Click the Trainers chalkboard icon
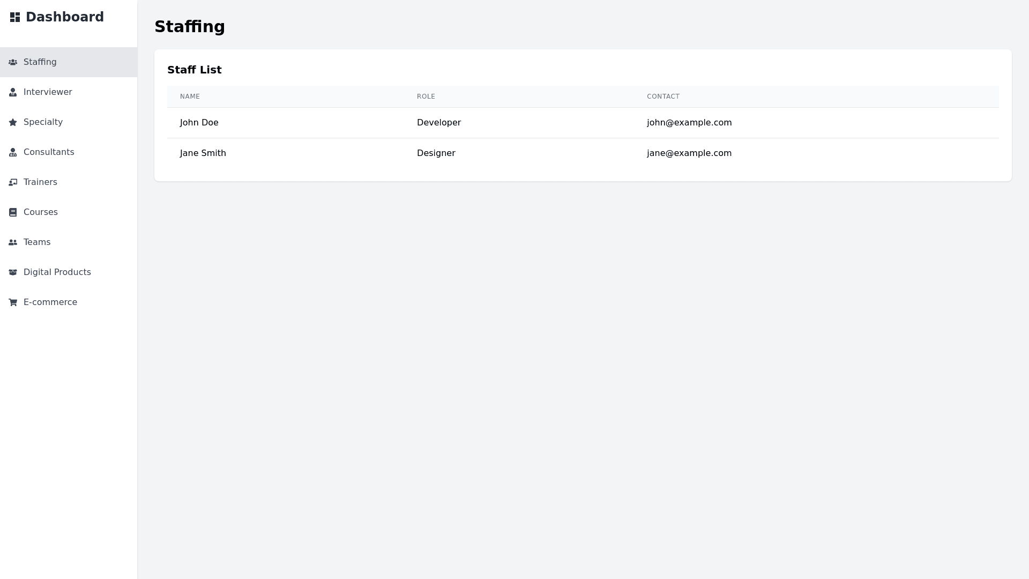 [x=13, y=182]
